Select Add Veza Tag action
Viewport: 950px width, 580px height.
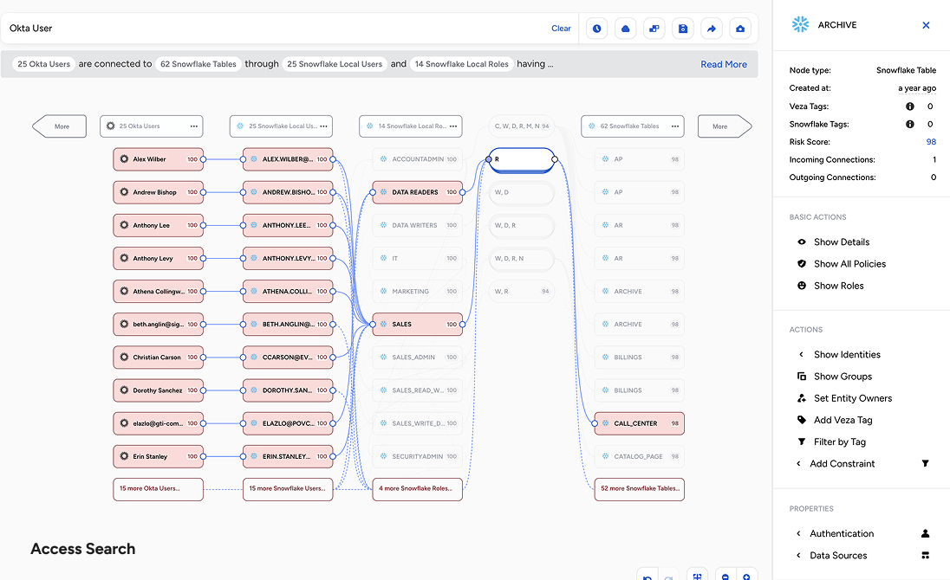point(843,420)
